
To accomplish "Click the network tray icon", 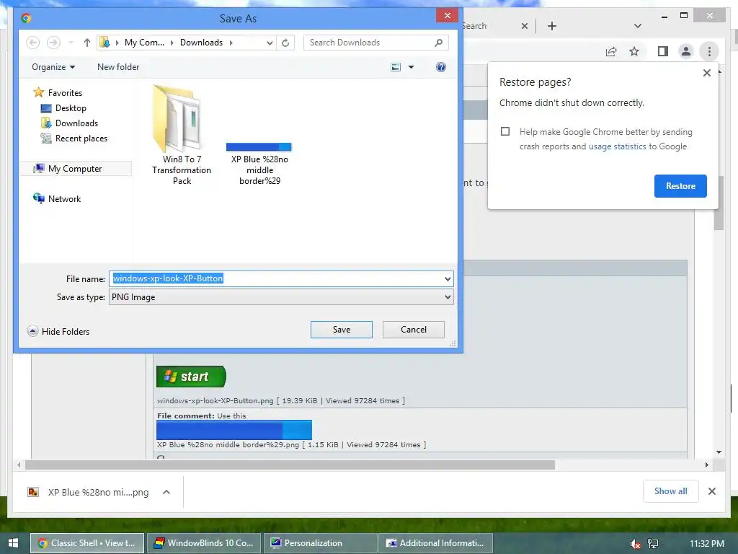I will [653, 544].
